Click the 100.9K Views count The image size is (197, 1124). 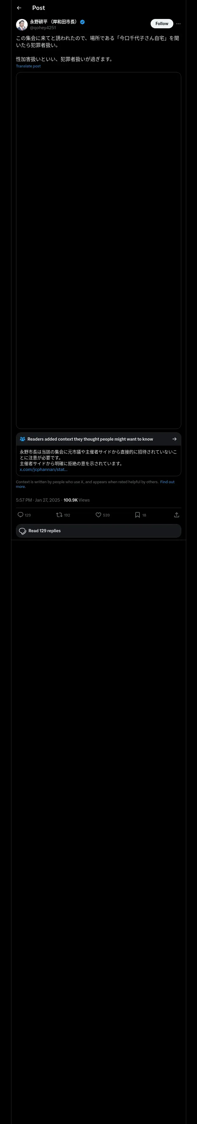click(76, 500)
